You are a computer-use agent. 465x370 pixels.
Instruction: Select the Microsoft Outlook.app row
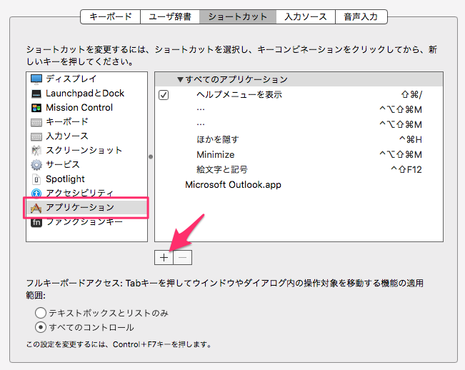pos(233,185)
